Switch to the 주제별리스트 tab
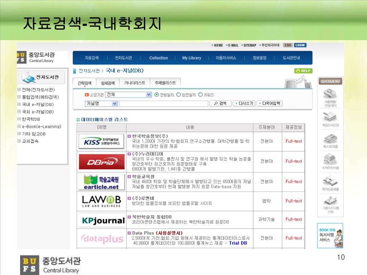 (x=165, y=83)
